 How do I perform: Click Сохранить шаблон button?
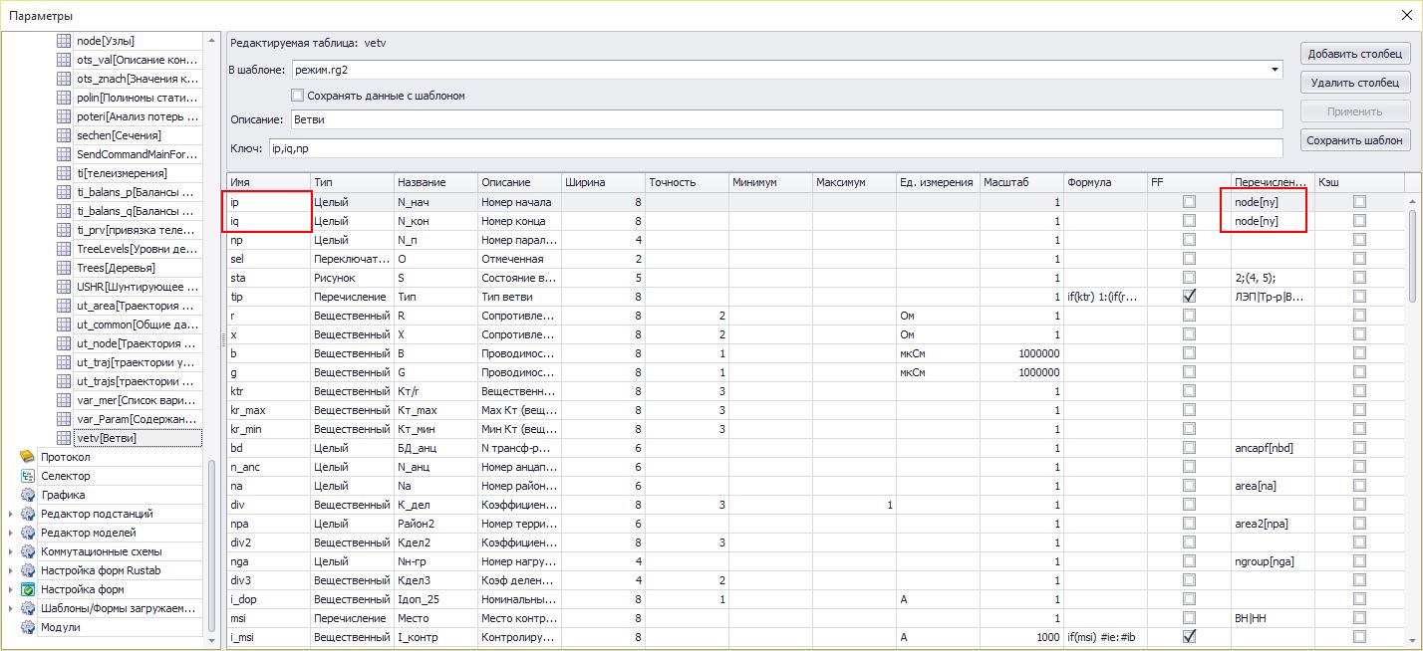click(x=1354, y=140)
